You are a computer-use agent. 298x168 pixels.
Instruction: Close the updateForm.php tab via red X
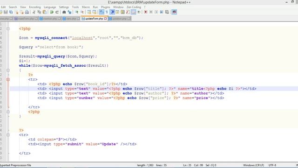pyautogui.click(x=105, y=19)
